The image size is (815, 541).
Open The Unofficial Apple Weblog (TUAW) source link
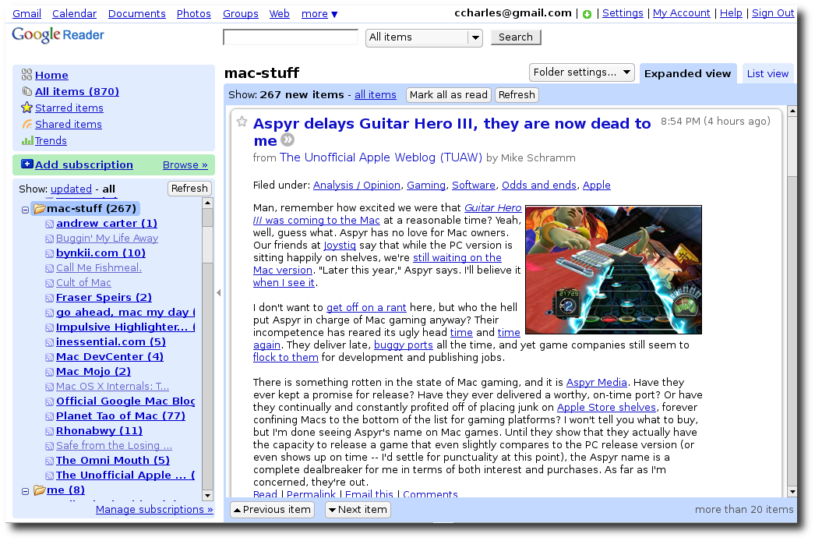(x=381, y=157)
